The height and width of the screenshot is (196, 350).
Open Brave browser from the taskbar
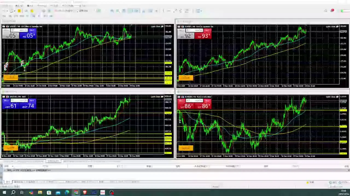(85, 192)
